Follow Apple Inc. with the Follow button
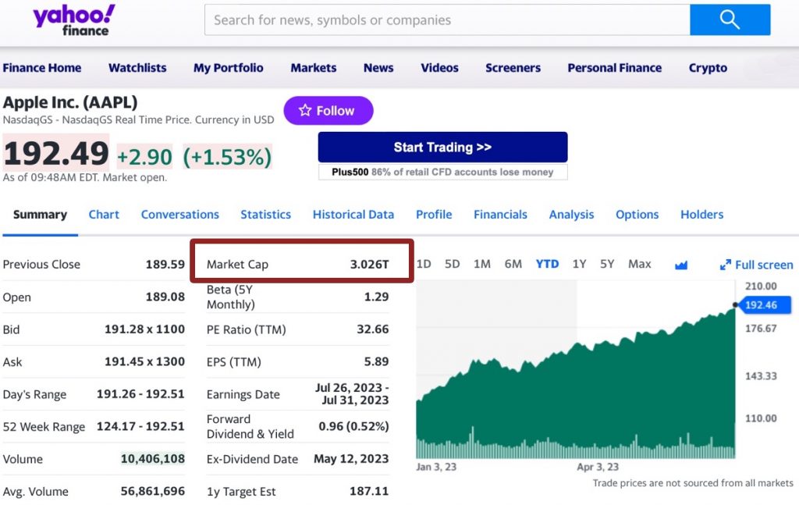Image resolution: width=799 pixels, height=505 pixels. tap(328, 111)
